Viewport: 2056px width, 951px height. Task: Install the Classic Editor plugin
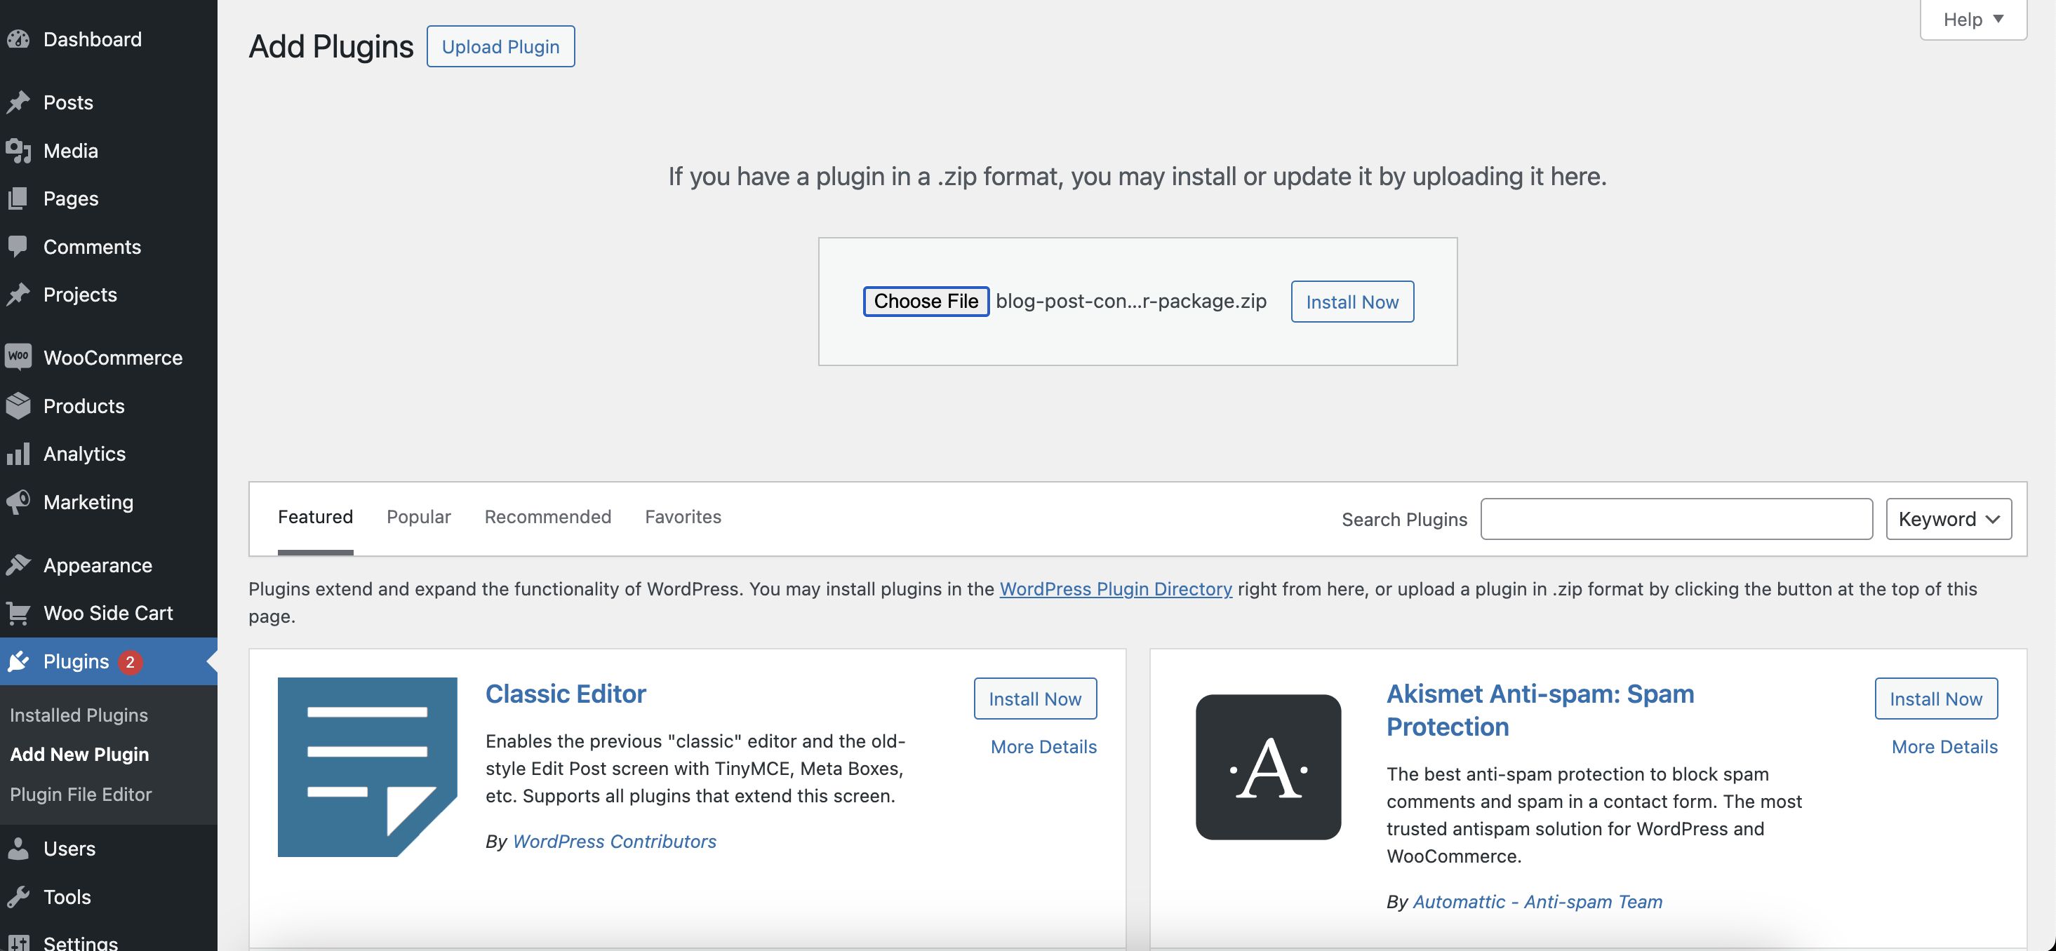tap(1035, 698)
